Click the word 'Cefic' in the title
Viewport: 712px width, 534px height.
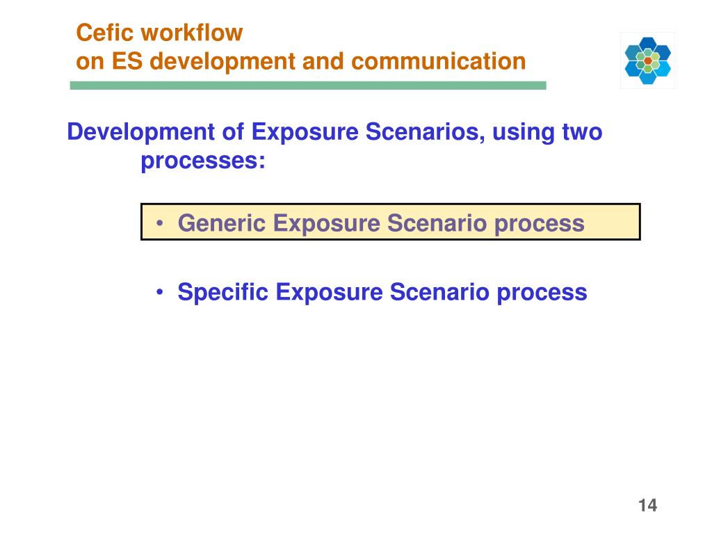105,33
